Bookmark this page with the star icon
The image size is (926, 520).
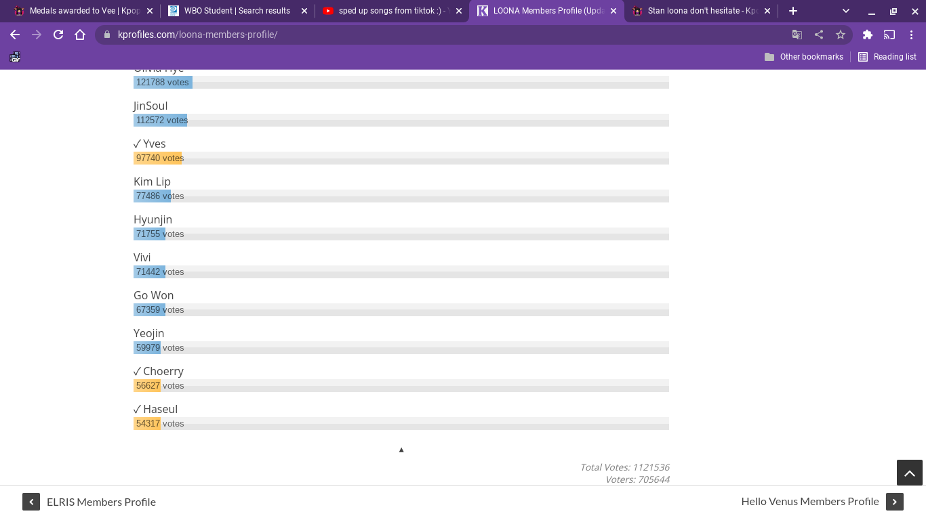[x=841, y=35]
